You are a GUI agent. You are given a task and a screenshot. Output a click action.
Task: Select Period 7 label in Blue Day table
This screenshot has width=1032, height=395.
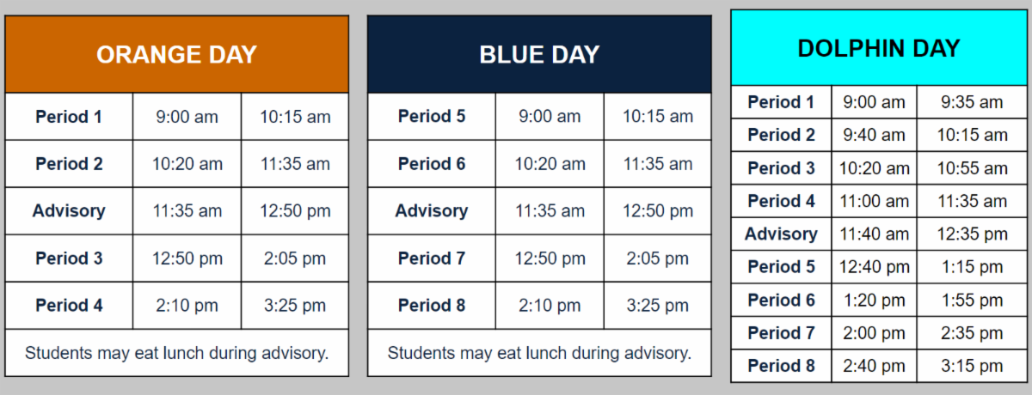(431, 258)
